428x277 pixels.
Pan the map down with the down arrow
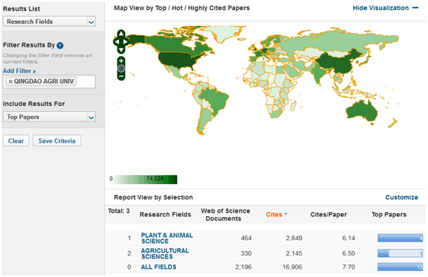coord(121,50)
